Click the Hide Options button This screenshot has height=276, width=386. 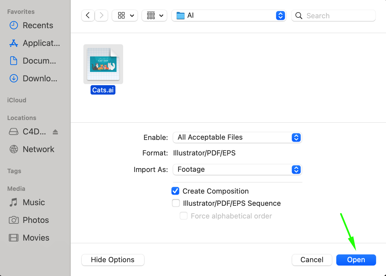point(113,260)
